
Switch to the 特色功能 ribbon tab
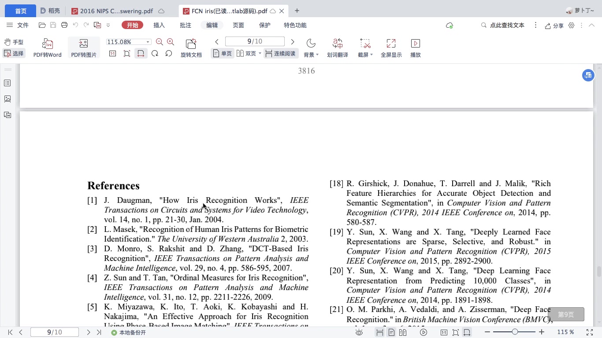coord(295,25)
